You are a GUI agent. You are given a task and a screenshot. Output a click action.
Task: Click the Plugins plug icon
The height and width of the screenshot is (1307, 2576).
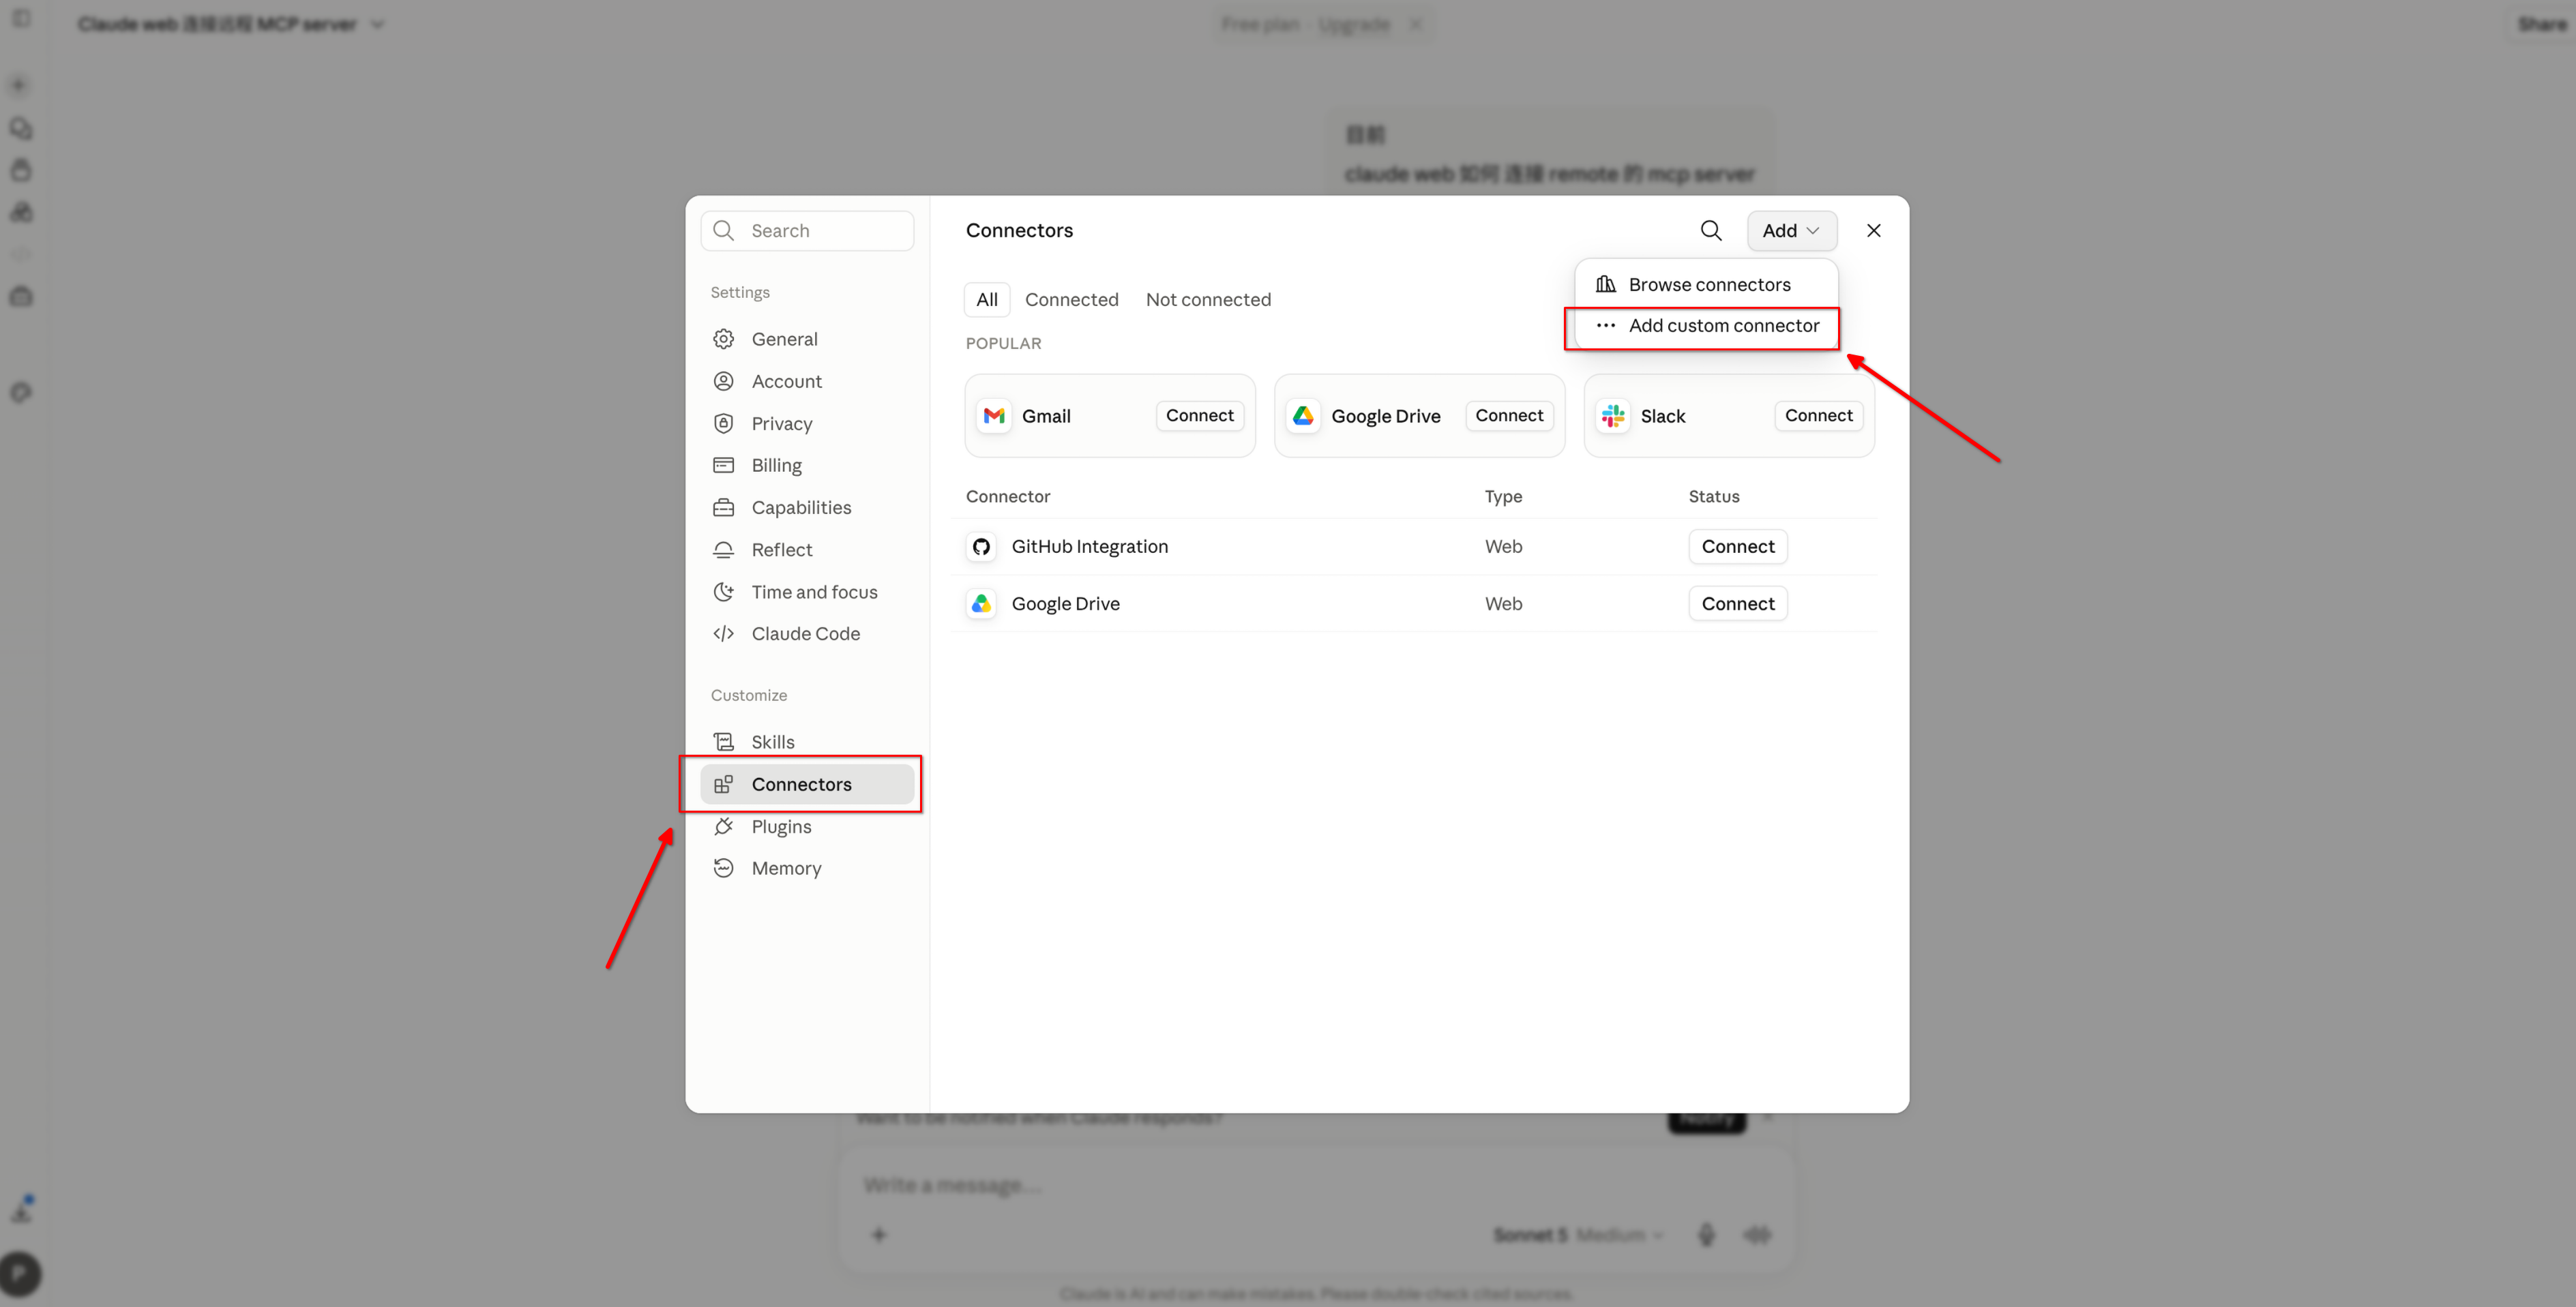coord(723,827)
